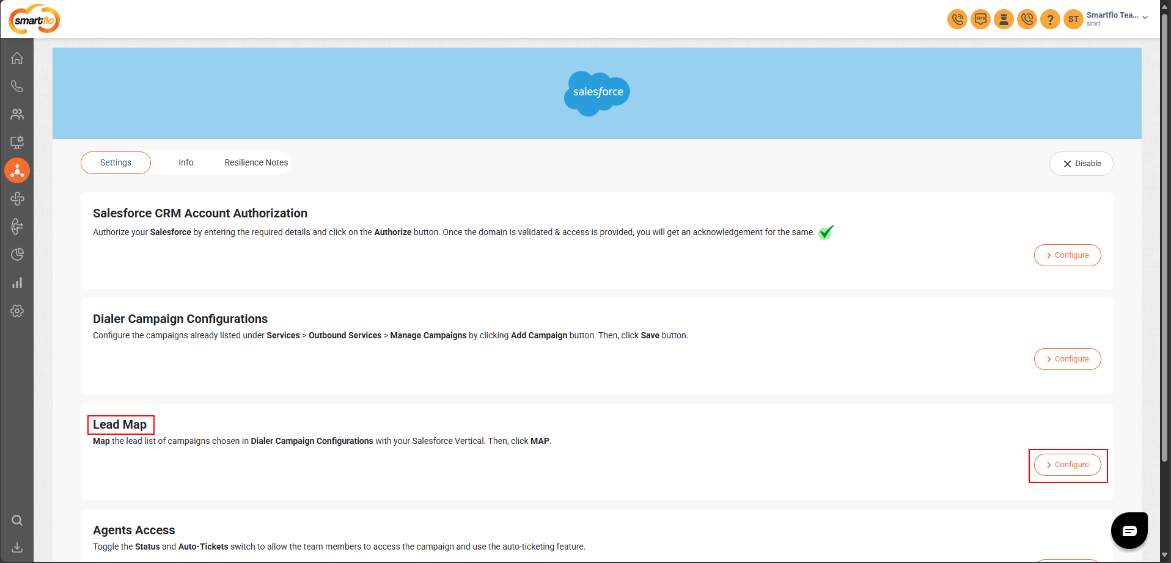Open the users group sidebar icon
Viewport: 1171px width, 563px height.
[17, 114]
